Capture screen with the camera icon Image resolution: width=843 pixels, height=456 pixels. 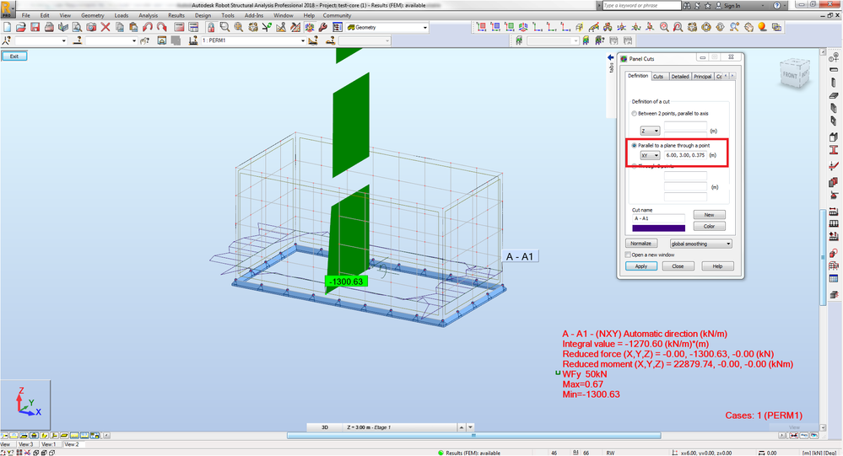click(x=91, y=27)
